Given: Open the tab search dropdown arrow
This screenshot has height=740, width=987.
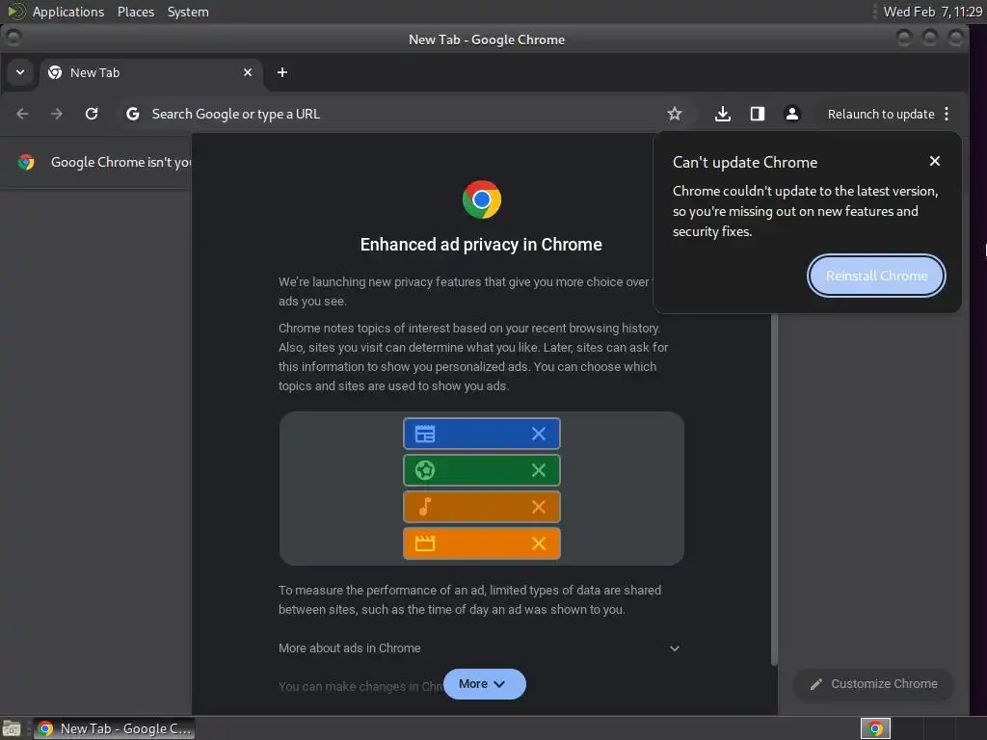Looking at the screenshot, I should point(20,72).
